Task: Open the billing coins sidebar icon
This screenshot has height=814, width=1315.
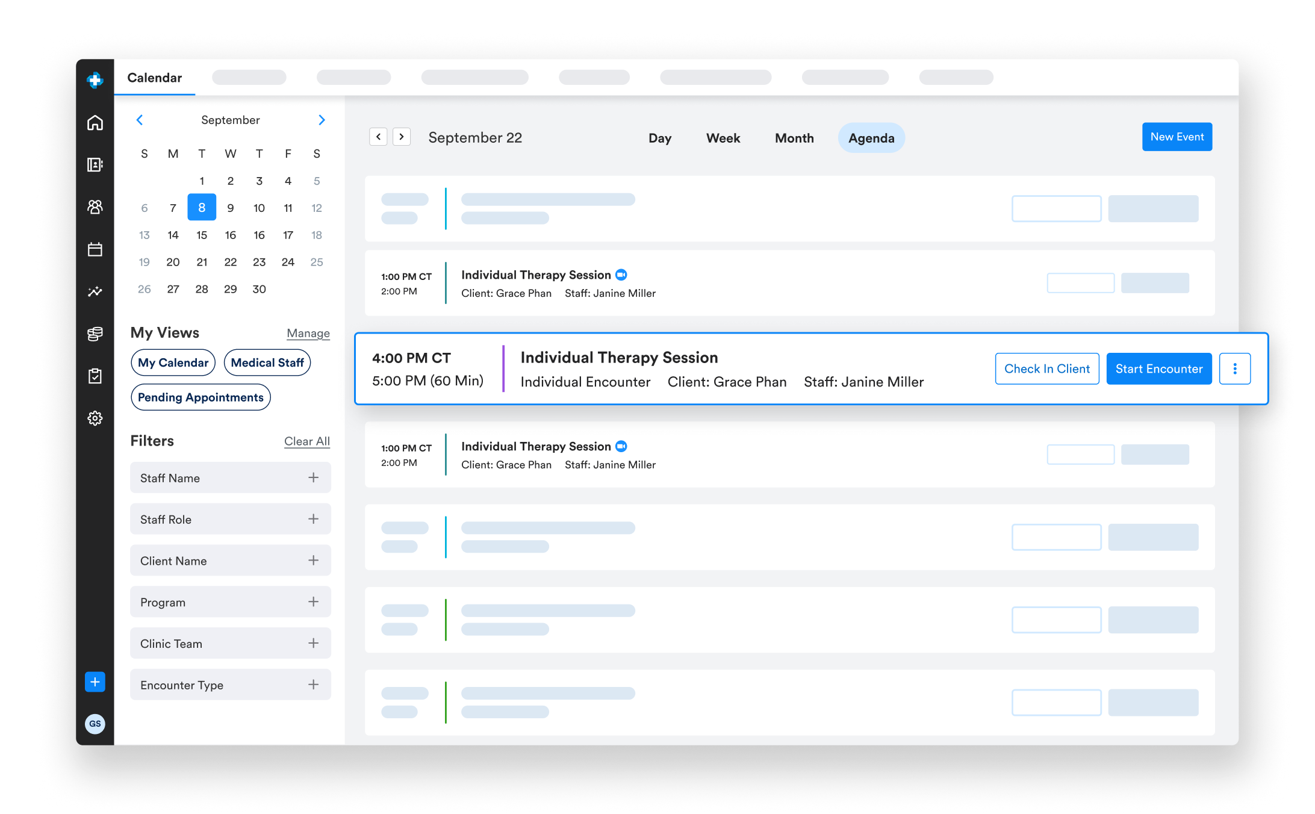Action: point(95,334)
